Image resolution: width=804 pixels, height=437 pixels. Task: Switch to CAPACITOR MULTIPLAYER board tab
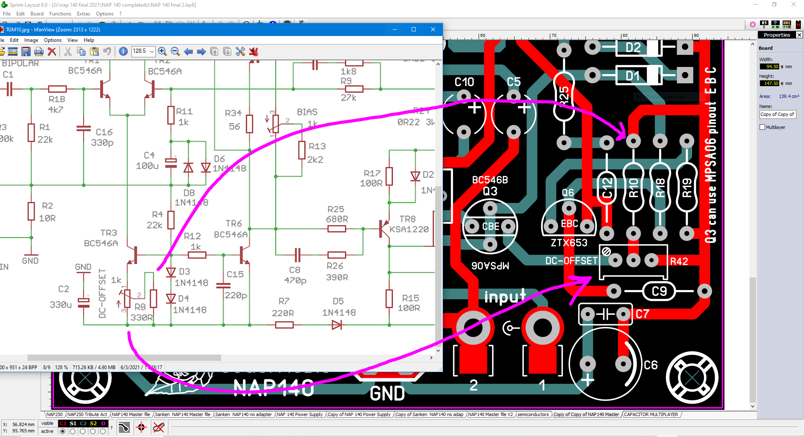651,414
